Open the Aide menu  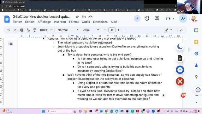click(114, 22)
